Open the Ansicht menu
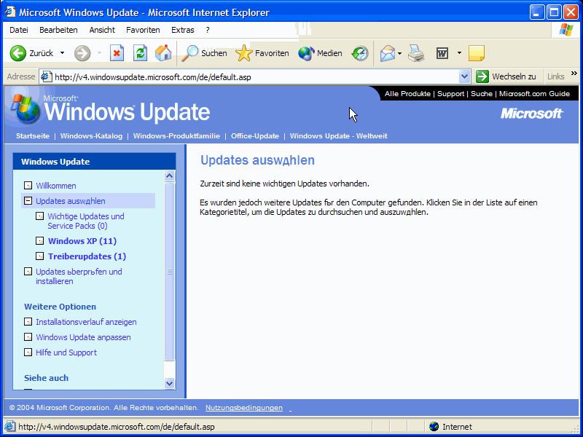 102,30
